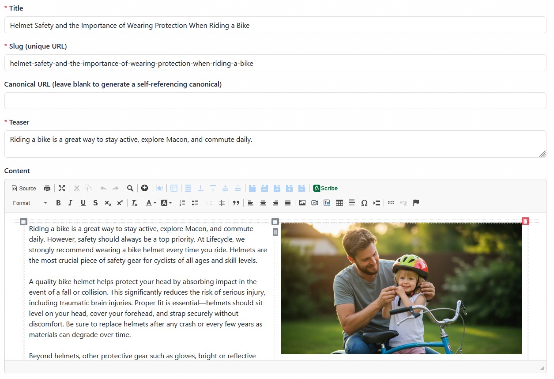Run the accessibility checker icon

(x=144, y=188)
